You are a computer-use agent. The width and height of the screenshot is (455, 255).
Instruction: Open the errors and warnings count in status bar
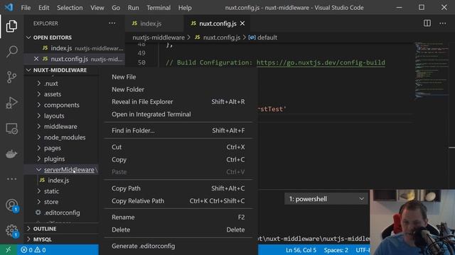(x=33, y=250)
